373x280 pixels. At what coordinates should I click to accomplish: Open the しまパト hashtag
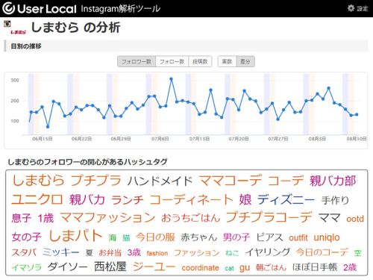point(75,235)
